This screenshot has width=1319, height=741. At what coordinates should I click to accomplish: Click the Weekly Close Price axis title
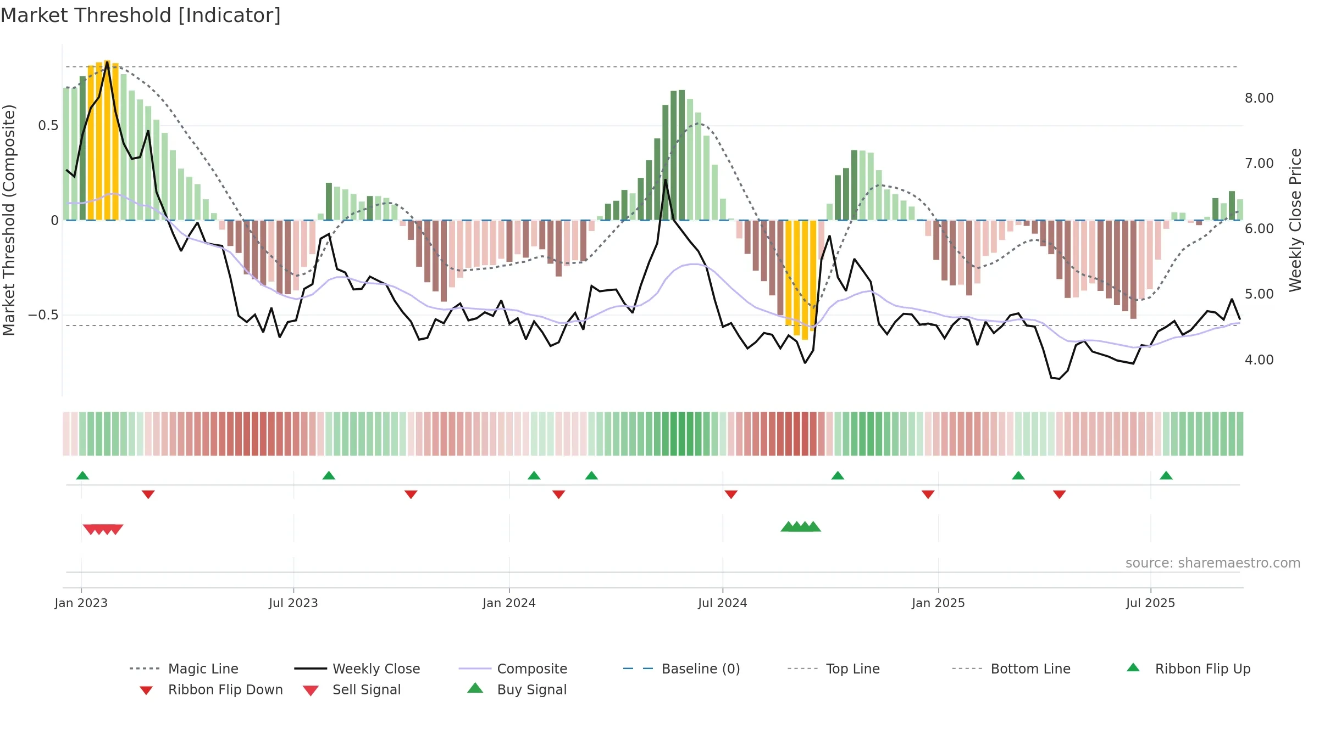pos(1295,220)
